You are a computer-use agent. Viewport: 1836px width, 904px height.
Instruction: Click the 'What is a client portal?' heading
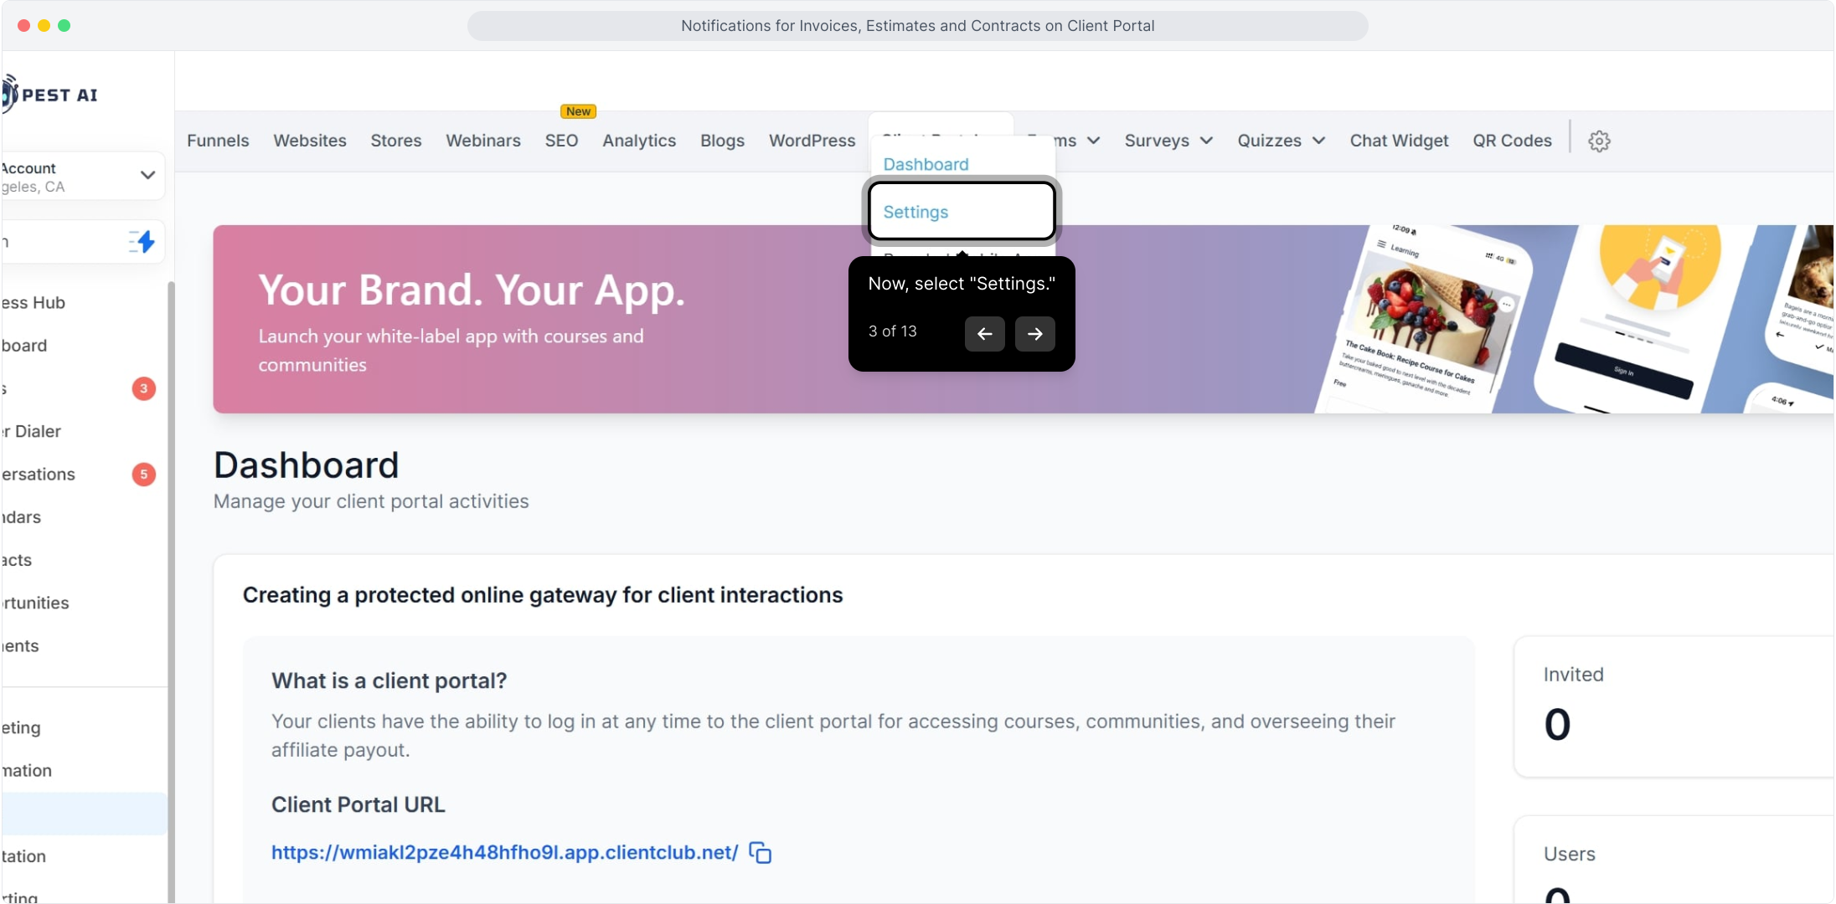click(389, 681)
